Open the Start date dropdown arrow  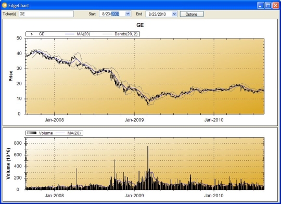pyautogui.click(x=128, y=14)
